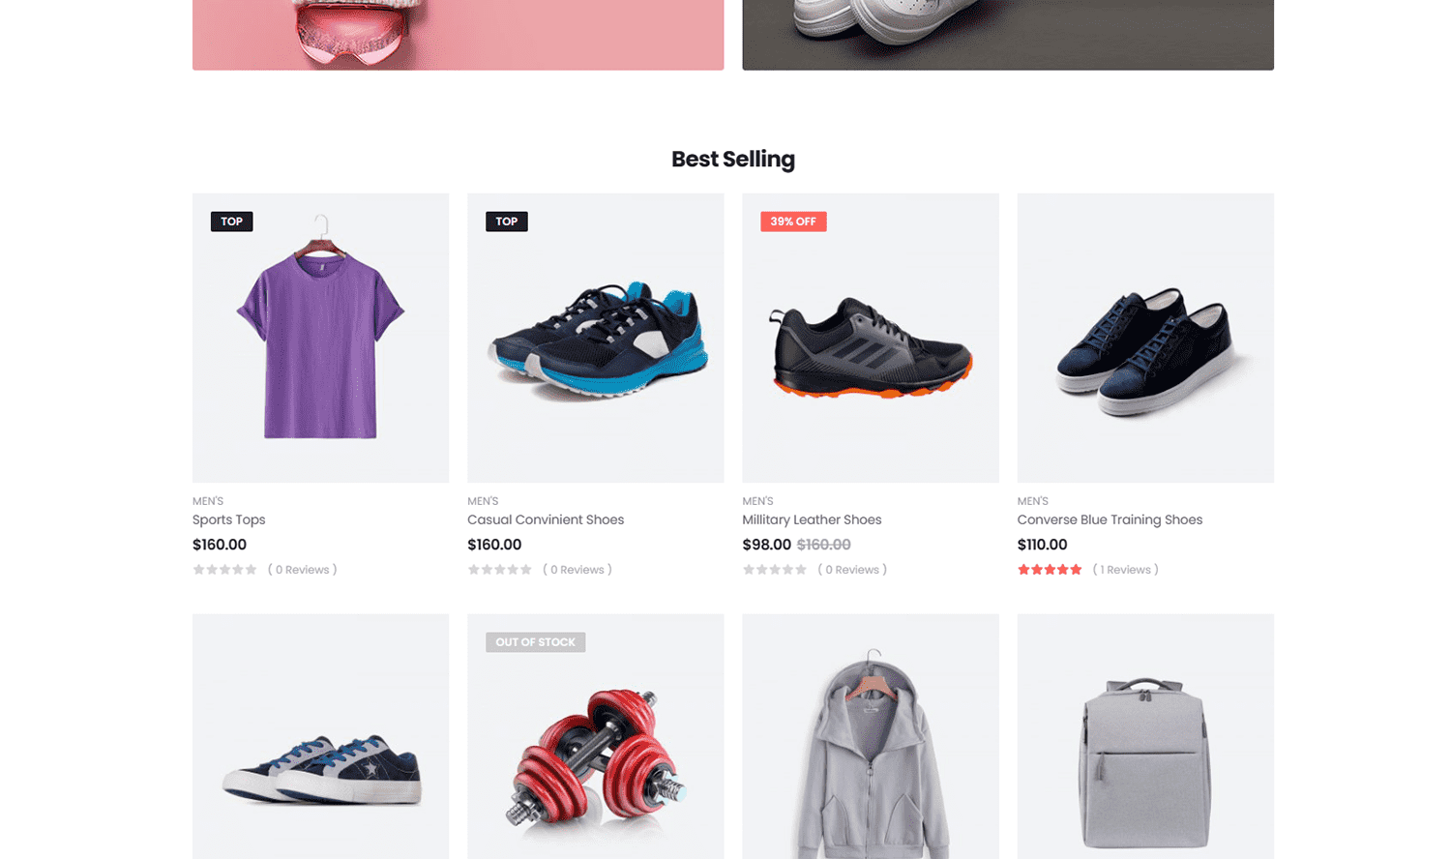1451x859 pixels.
Task: Click the OUT OF STOCK badge on dumbbells
Action: (535, 642)
